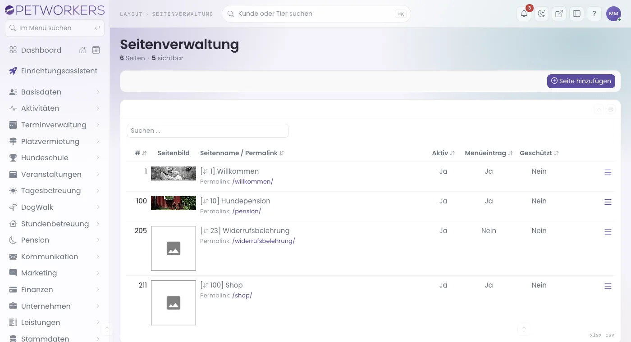Click the LAYOUT breadcrumb
This screenshot has width=631, height=342.
(131, 14)
